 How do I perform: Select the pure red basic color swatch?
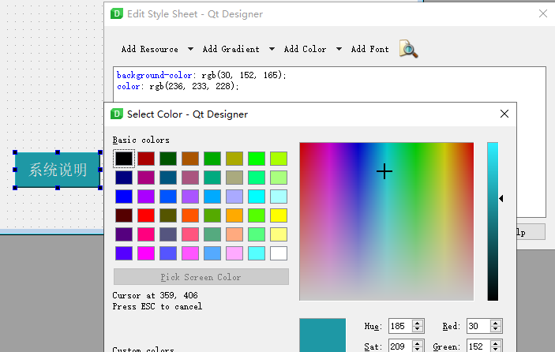(x=146, y=215)
